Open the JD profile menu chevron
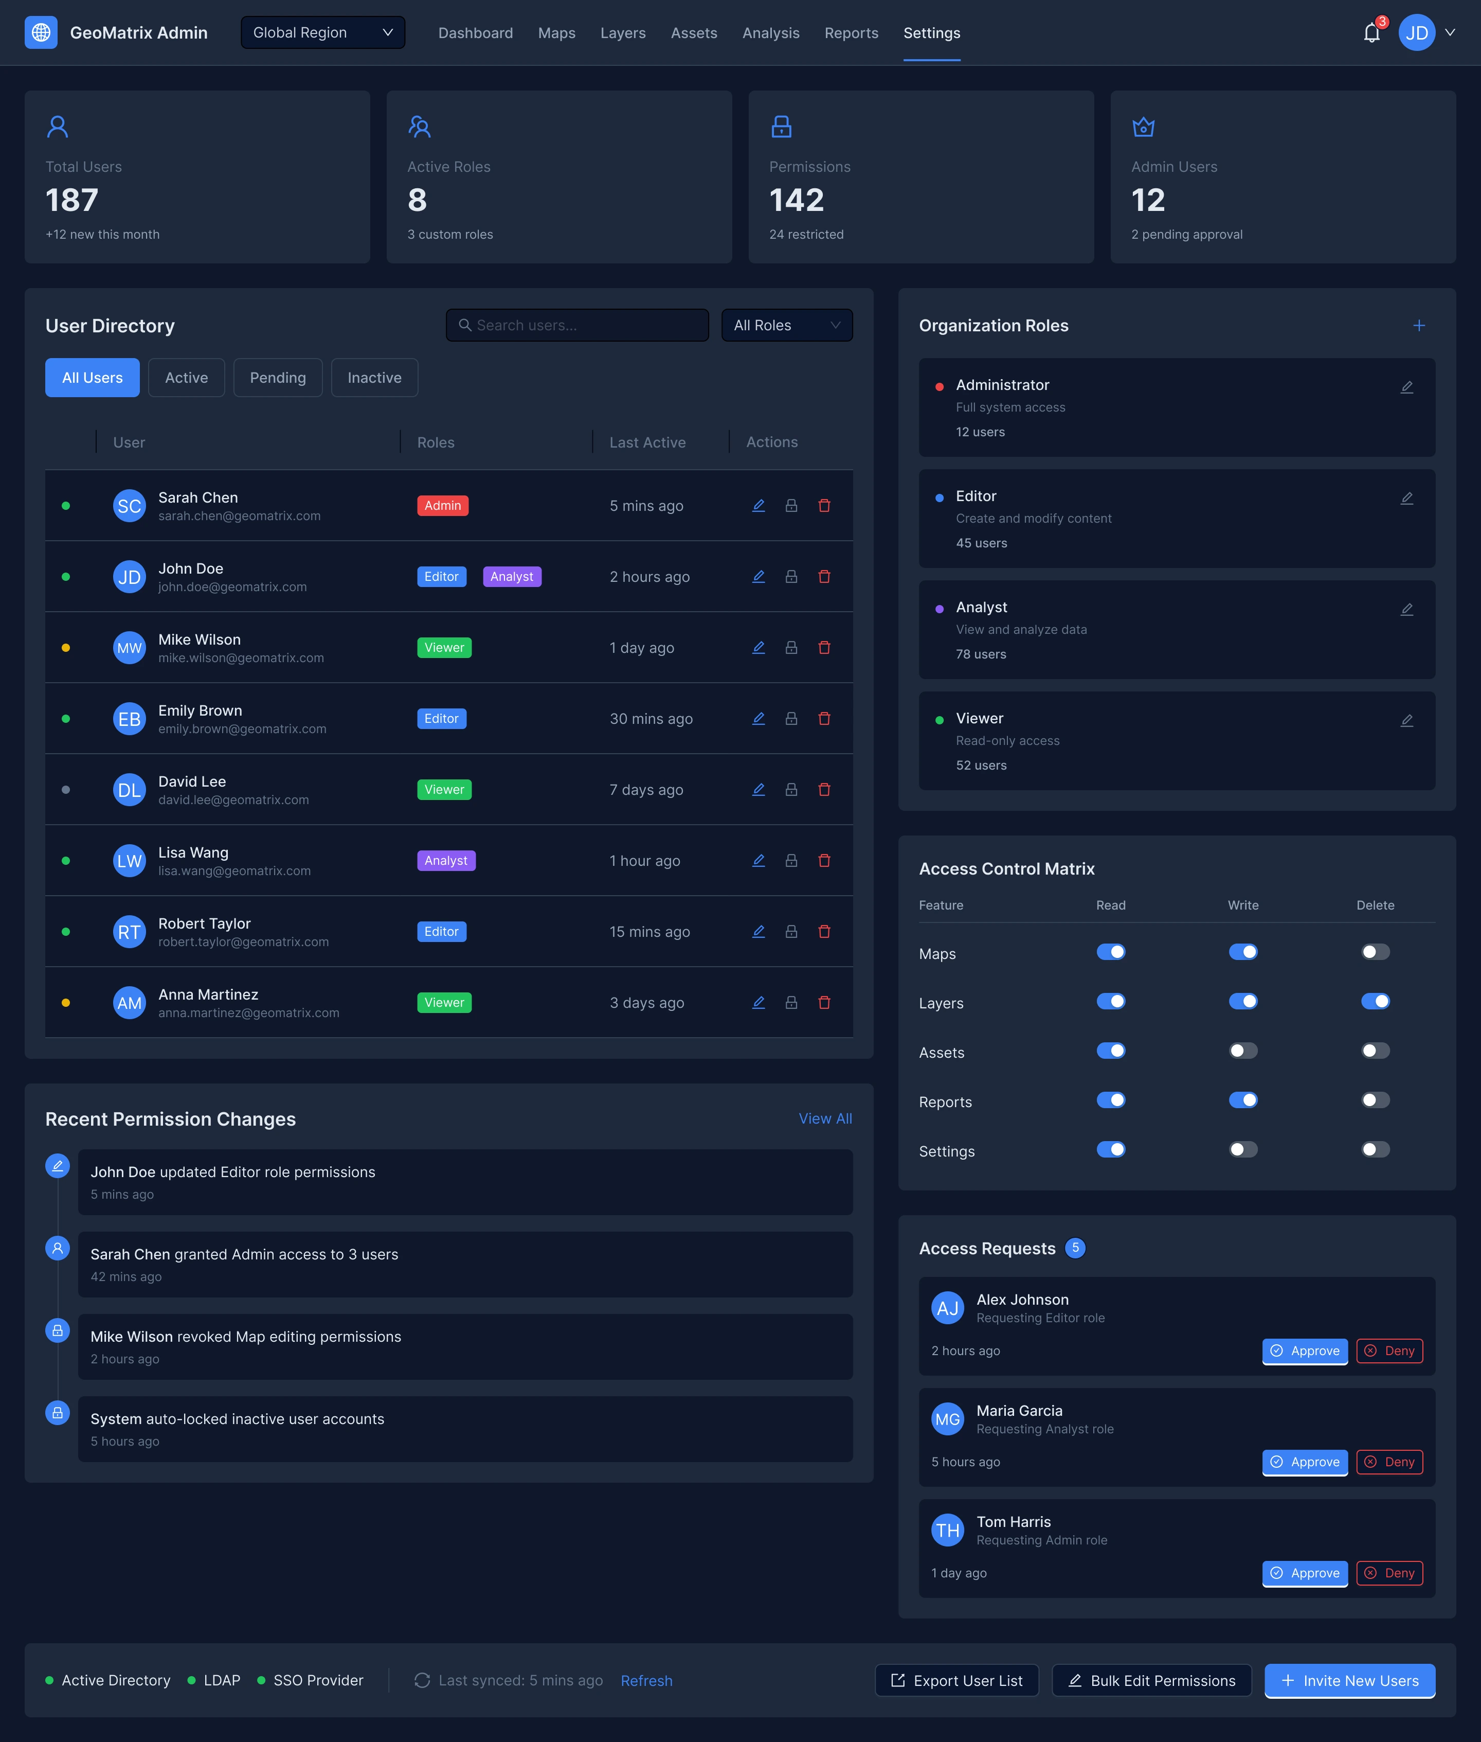This screenshot has width=1481, height=1742. point(1449,33)
